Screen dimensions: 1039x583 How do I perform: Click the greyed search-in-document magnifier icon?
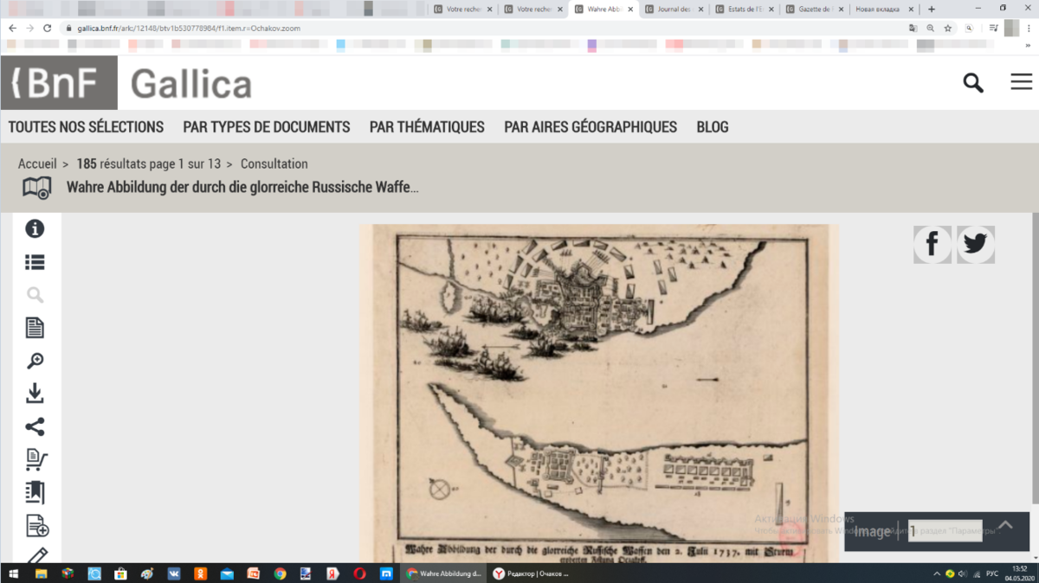pos(35,295)
